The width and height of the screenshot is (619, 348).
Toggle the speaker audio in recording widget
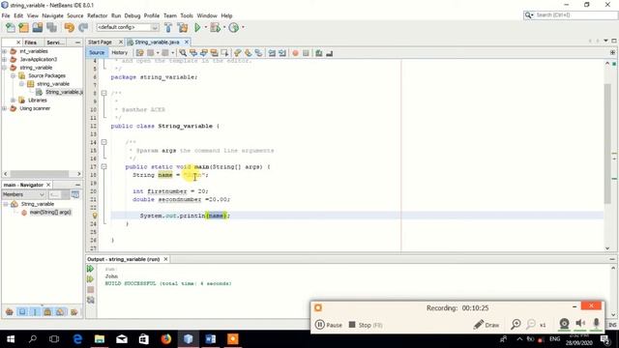(x=580, y=324)
